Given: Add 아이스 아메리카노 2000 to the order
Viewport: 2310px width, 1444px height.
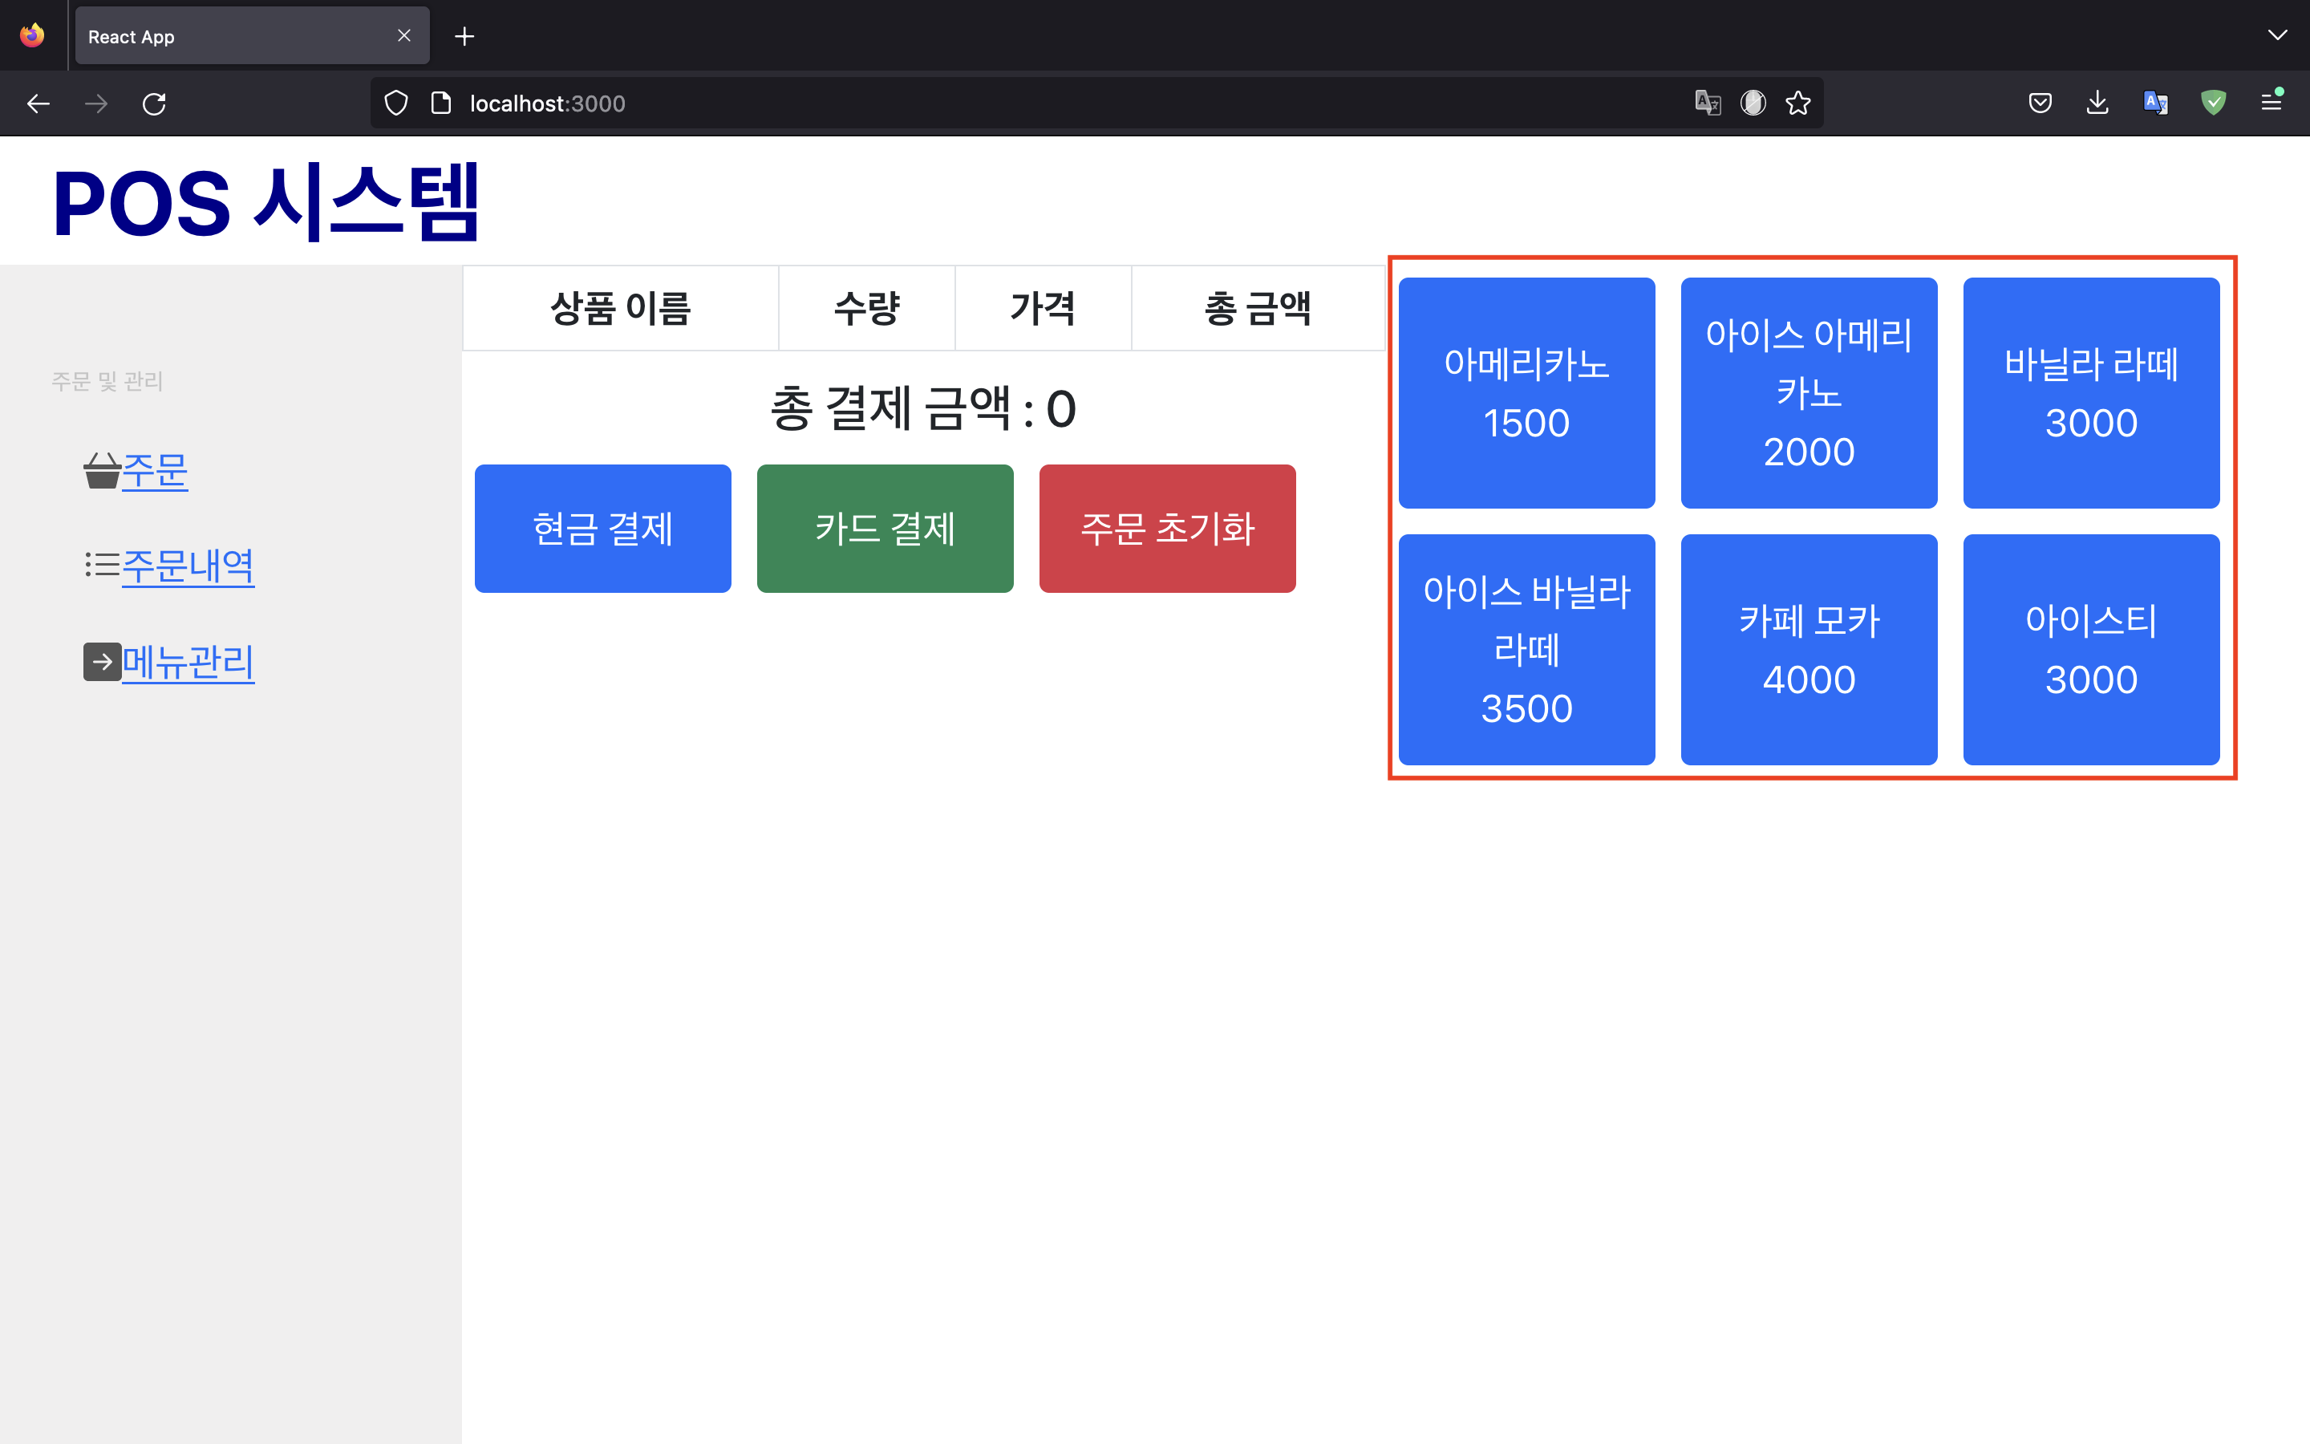Looking at the screenshot, I should pos(1809,393).
